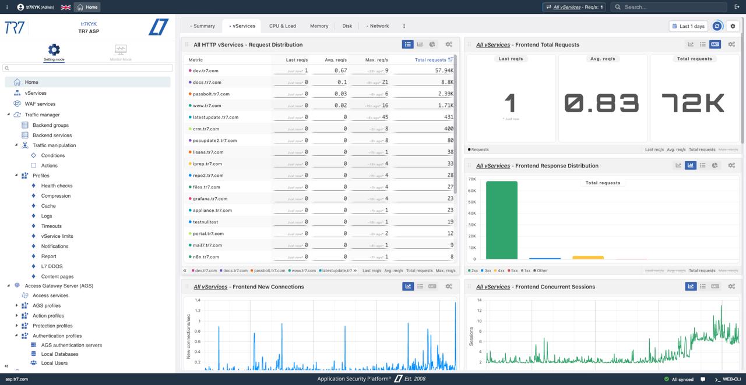This screenshot has width=746, height=385.
Task: Click drag handle of Request Distribution widget
Action: [x=187, y=45]
